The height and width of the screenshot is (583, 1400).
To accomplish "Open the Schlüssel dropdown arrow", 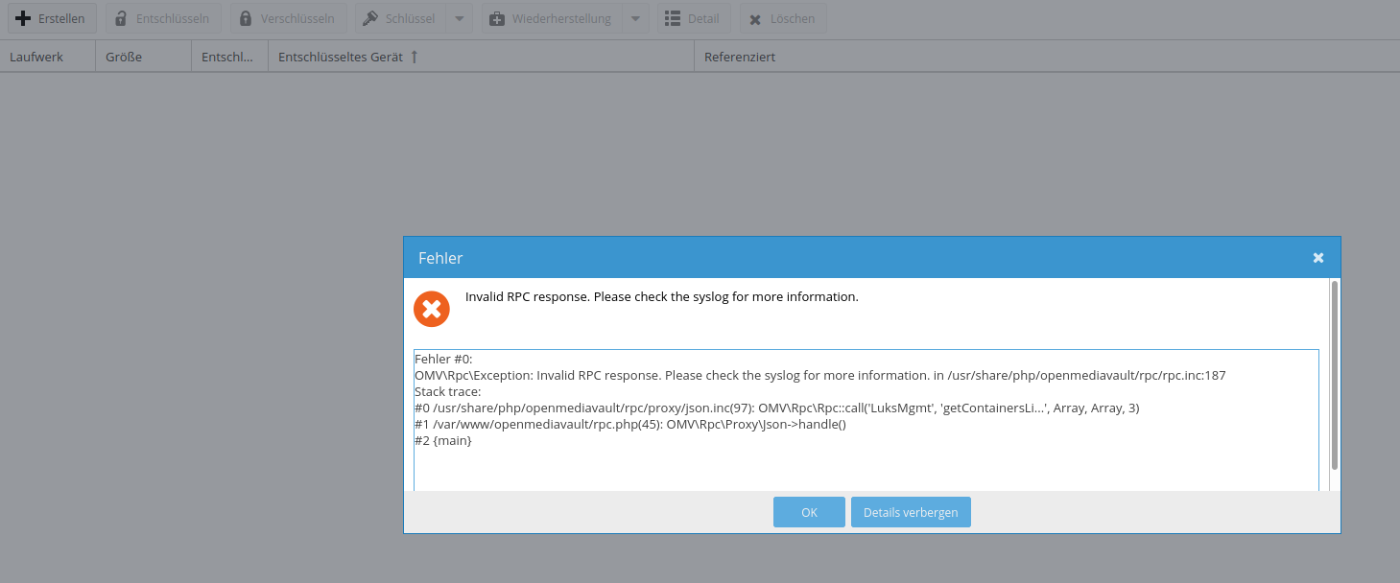I will 458,17.
